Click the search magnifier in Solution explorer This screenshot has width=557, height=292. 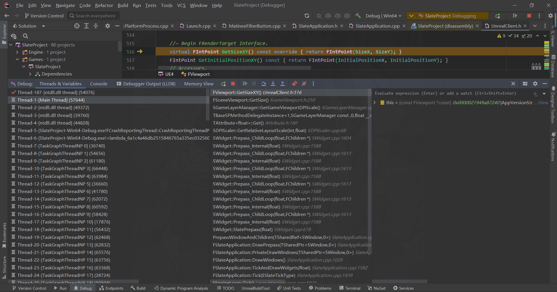26,36
